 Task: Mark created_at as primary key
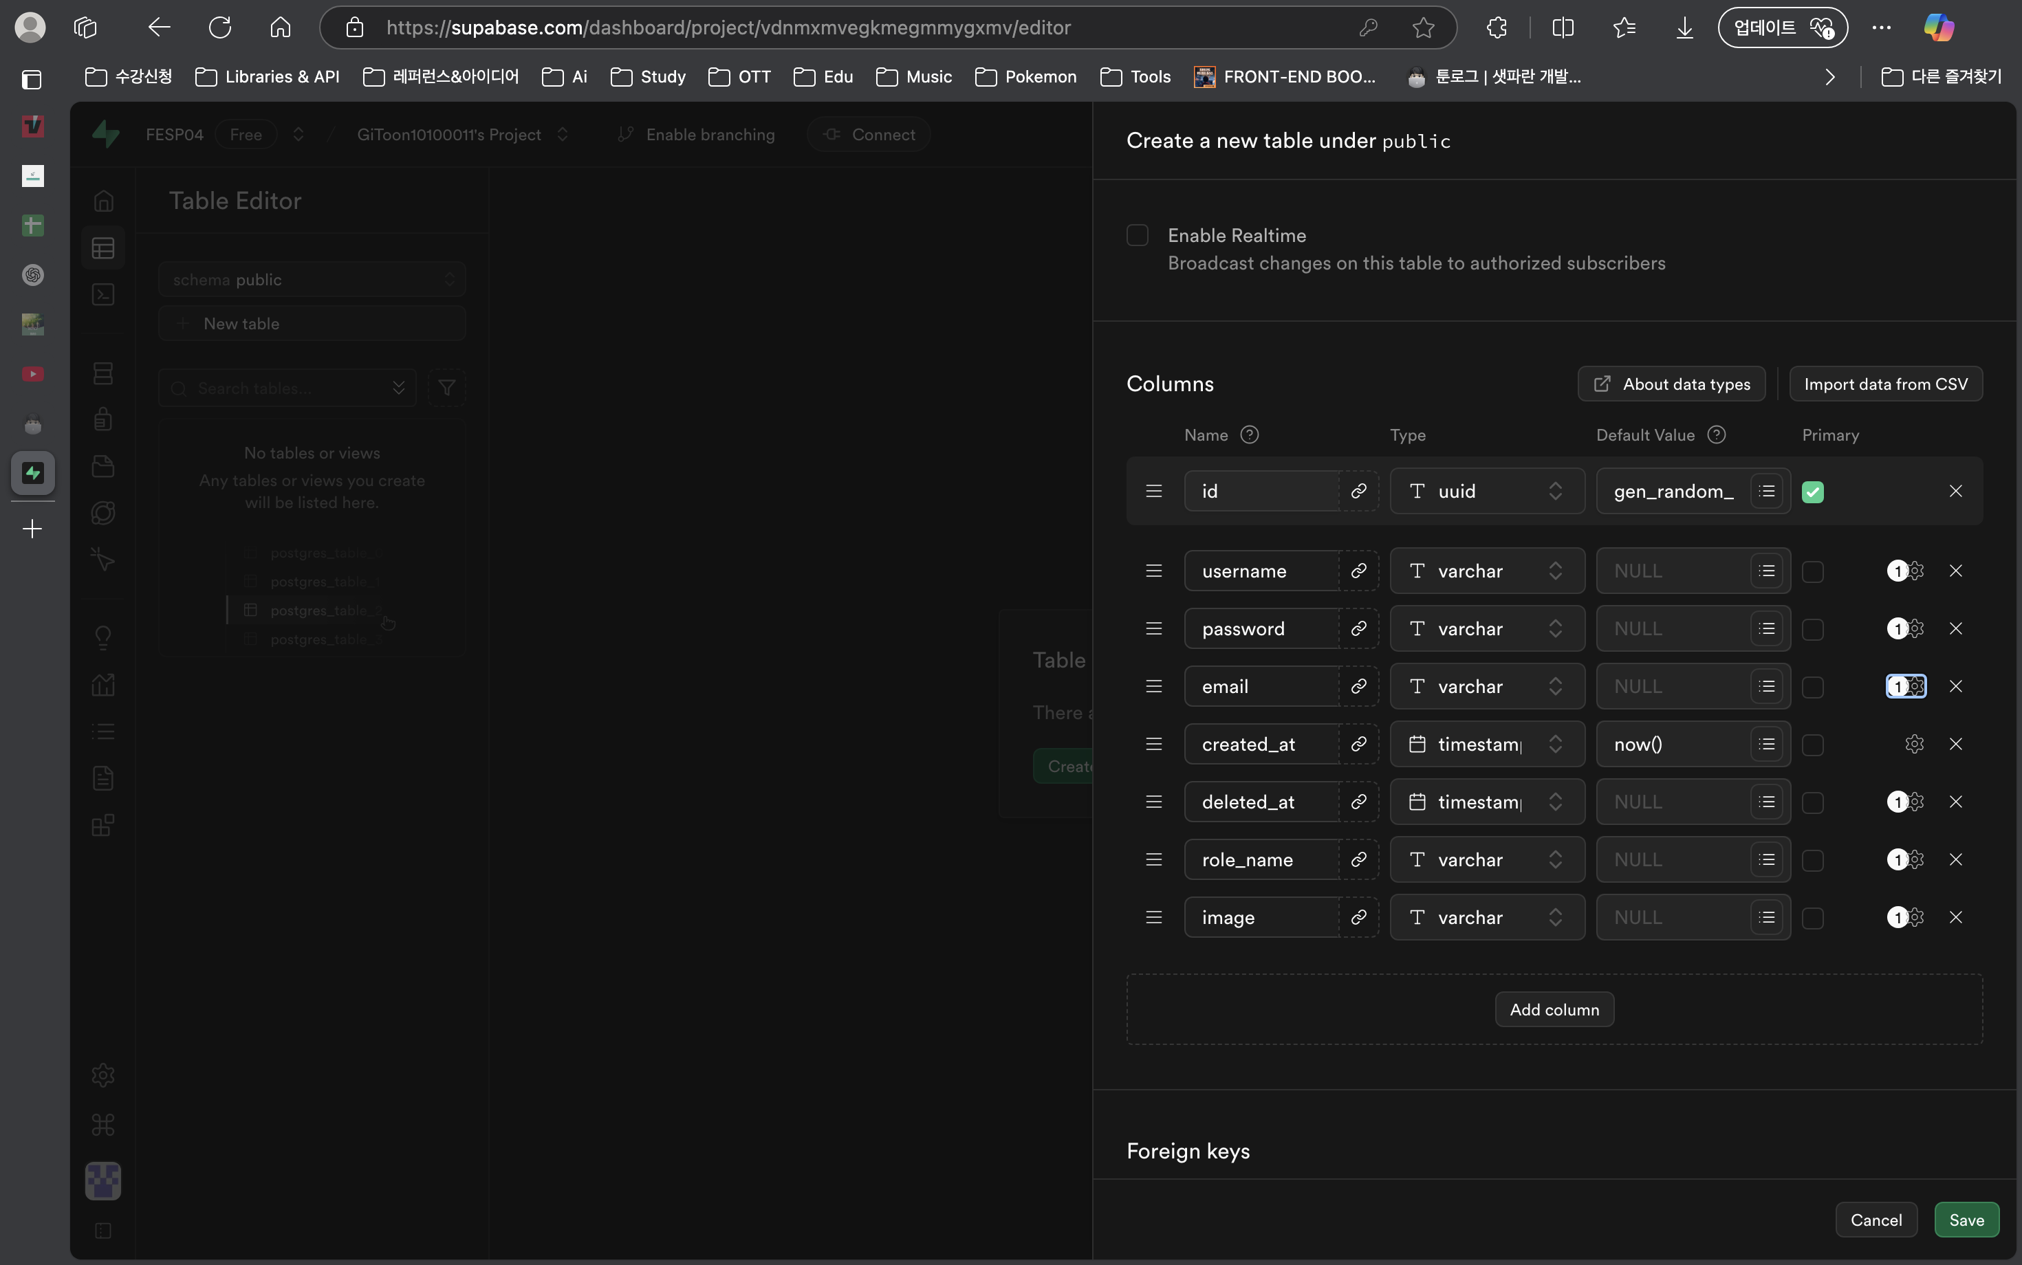[x=1813, y=745]
